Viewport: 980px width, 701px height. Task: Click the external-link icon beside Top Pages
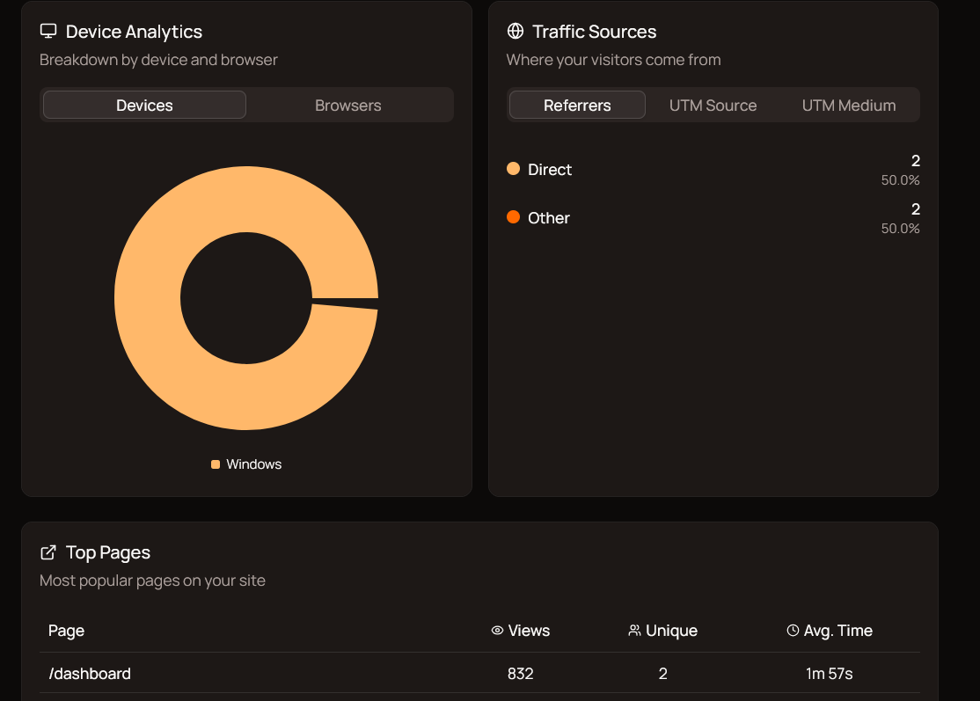48,552
